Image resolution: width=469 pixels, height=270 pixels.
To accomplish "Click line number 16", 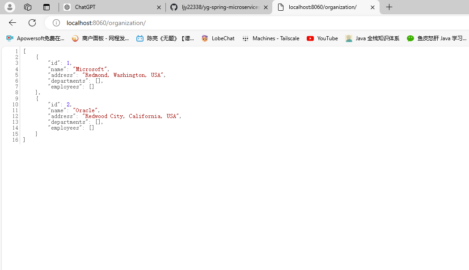I will point(15,139).
